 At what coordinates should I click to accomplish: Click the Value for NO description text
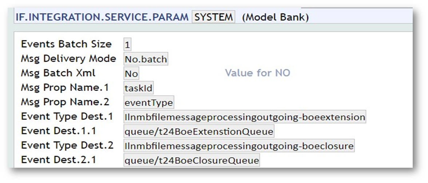(x=257, y=73)
